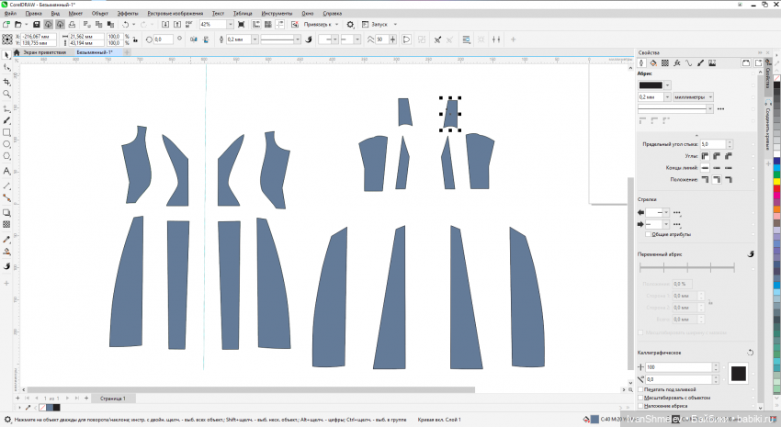Select the Drop Shadow tool
Image resolution: width=781 pixels, height=427 pixels.
click(x=6, y=212)
